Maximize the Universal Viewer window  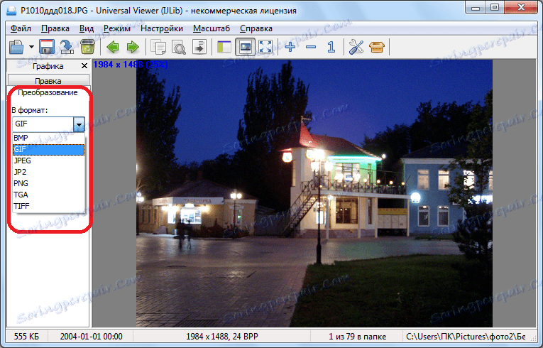pyautogui.click(x=495, y=8)
